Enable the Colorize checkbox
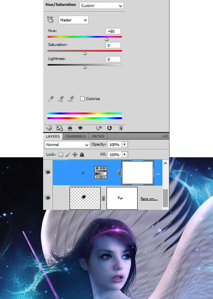The image size is (213, 299). pyautogui.click(x=82, y=98)
